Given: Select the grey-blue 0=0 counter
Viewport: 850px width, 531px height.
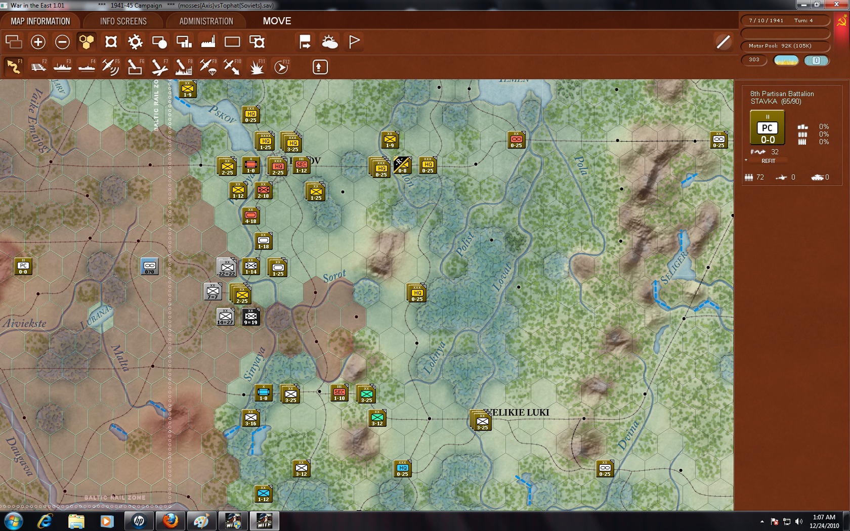Looking at the screenshot, I should pos(150,266).
